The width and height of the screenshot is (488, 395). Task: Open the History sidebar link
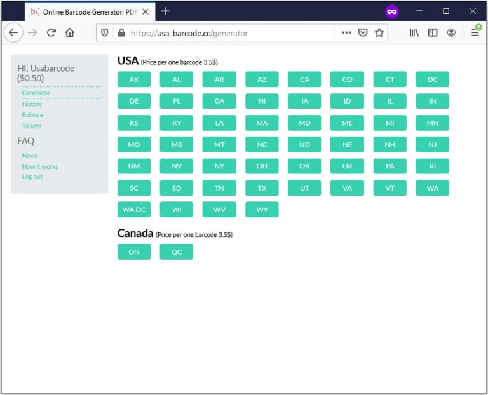pyautogui.click(x=32, y=104)
